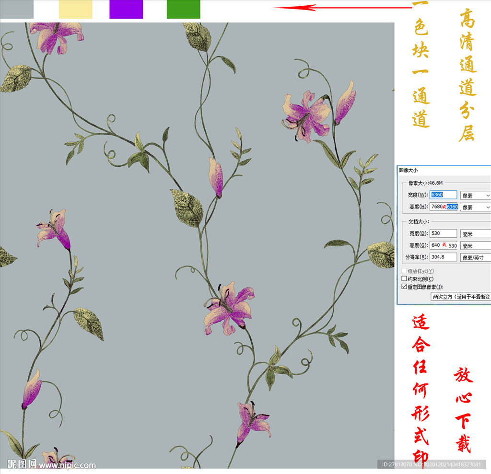Select the gray color block

pos(17,9)
